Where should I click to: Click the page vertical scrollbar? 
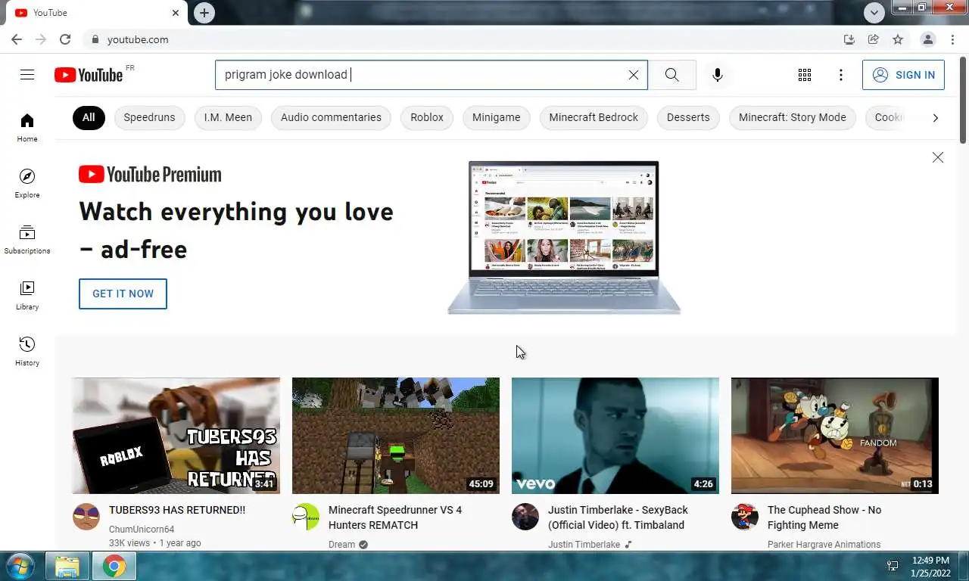point(963,98)
